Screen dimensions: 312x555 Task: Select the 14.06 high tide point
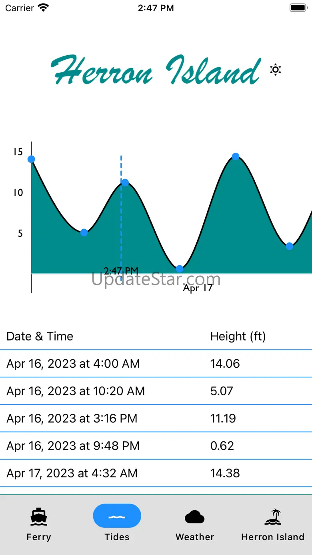click(31, 159)
